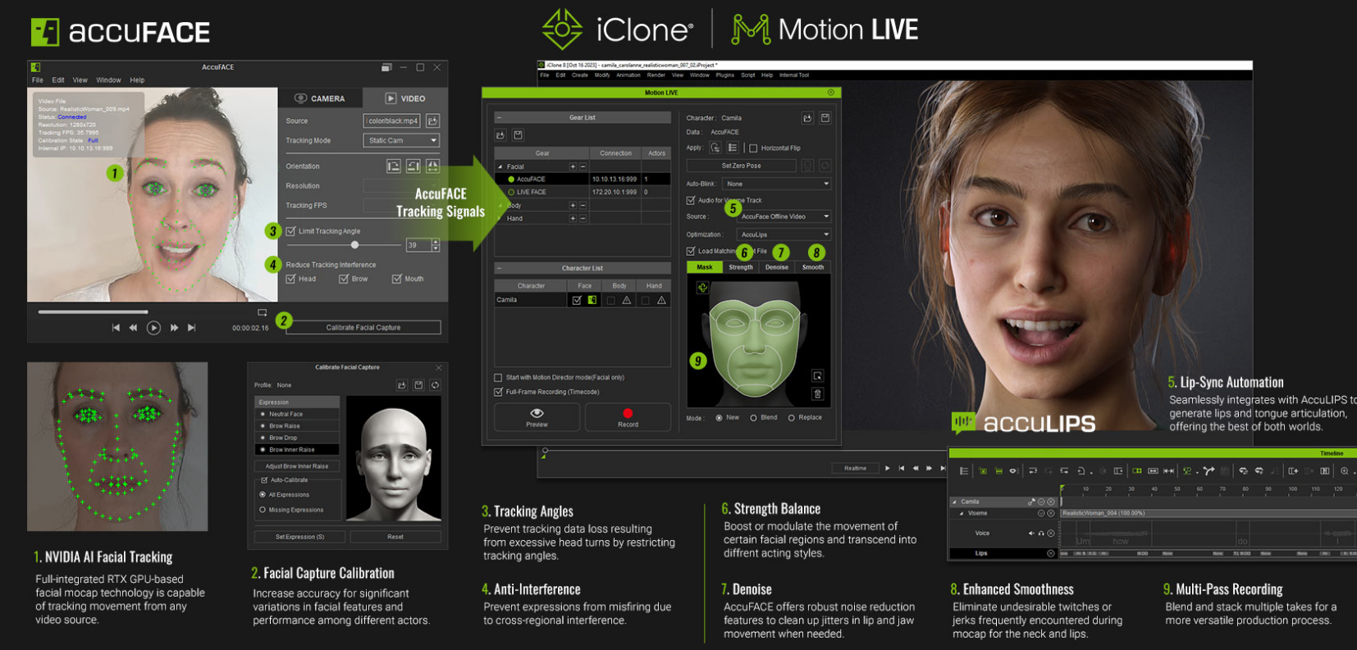1357x650 pixels.
Task: Save calibration profile in Calibrate Facial Capture
Action: pos(418,384)
